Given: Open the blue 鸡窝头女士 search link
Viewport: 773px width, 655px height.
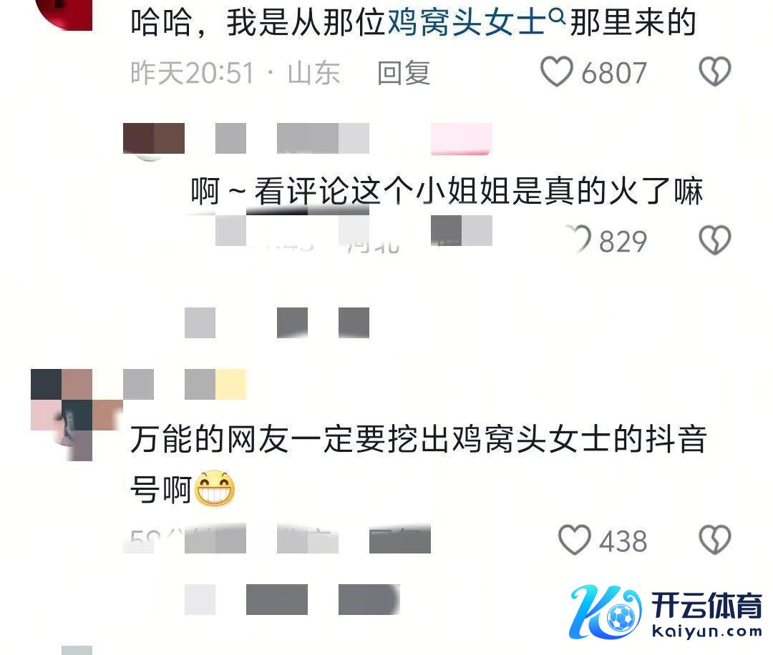Looking at the screenshot, I should (467, 23).
